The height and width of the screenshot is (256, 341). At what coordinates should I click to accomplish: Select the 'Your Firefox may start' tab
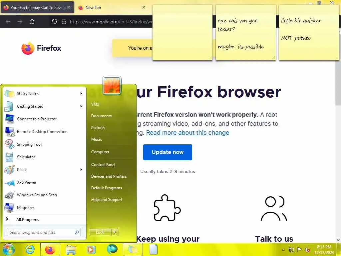(x=37, y=8)
